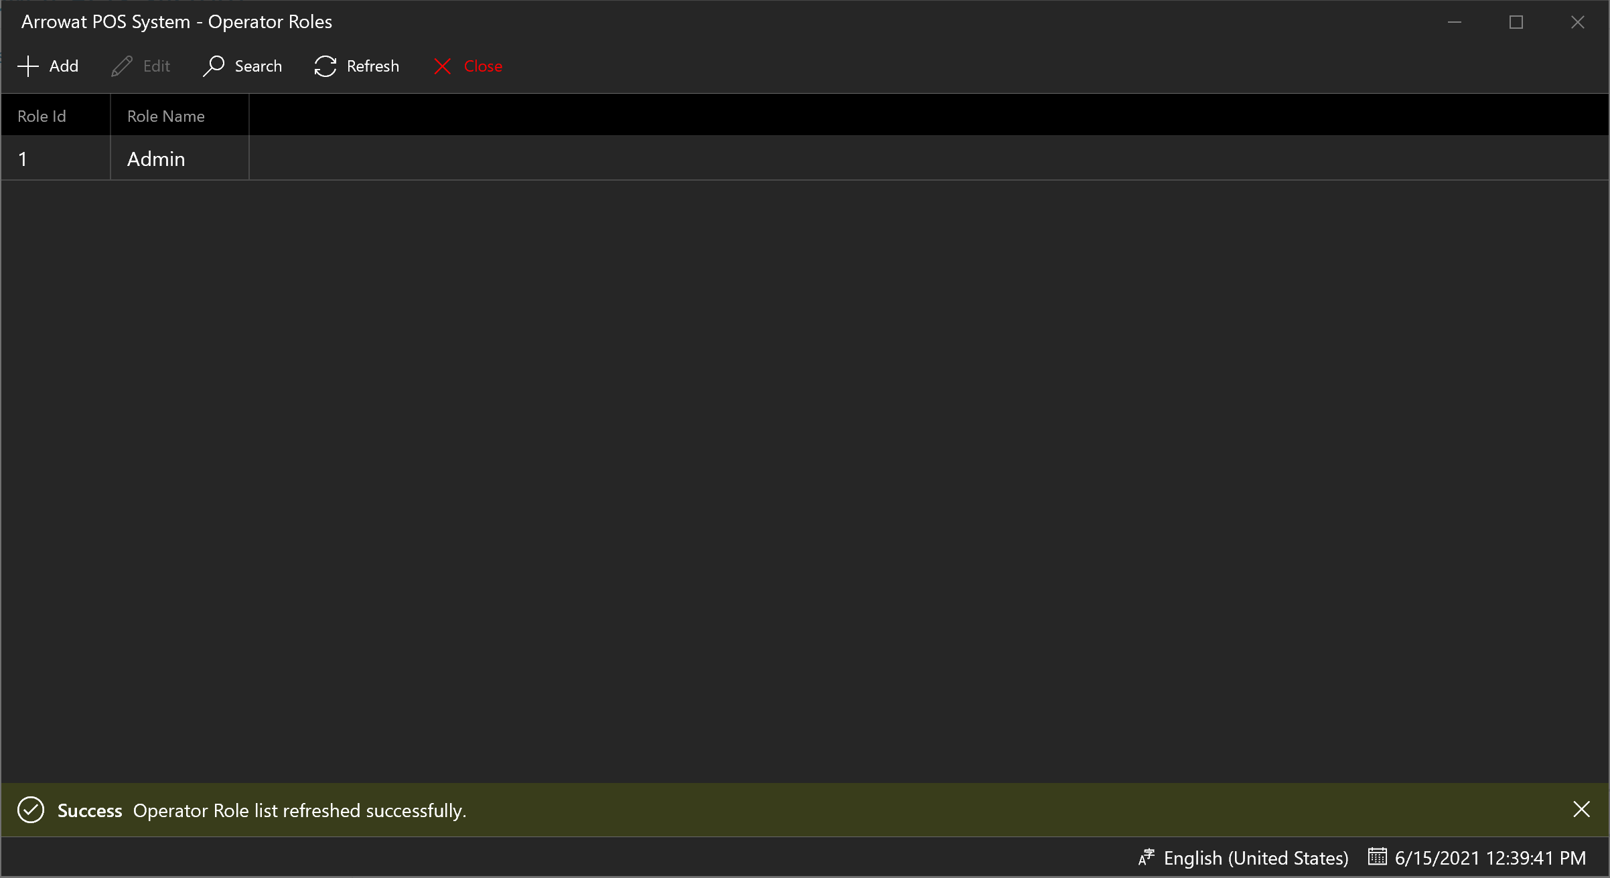Screen dimensions: 1610x878
Task: Click the Search magnifier icon
Action: pyautogui.click(x=214, y=66)
